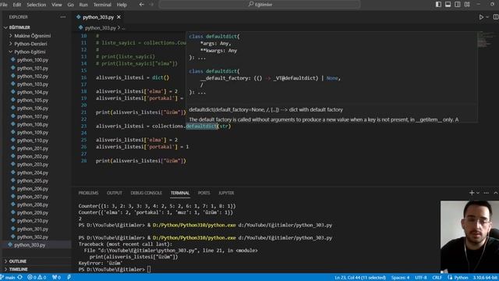
Task: Toggle secondary side bar layout icon
Action: tap(458, 5)
